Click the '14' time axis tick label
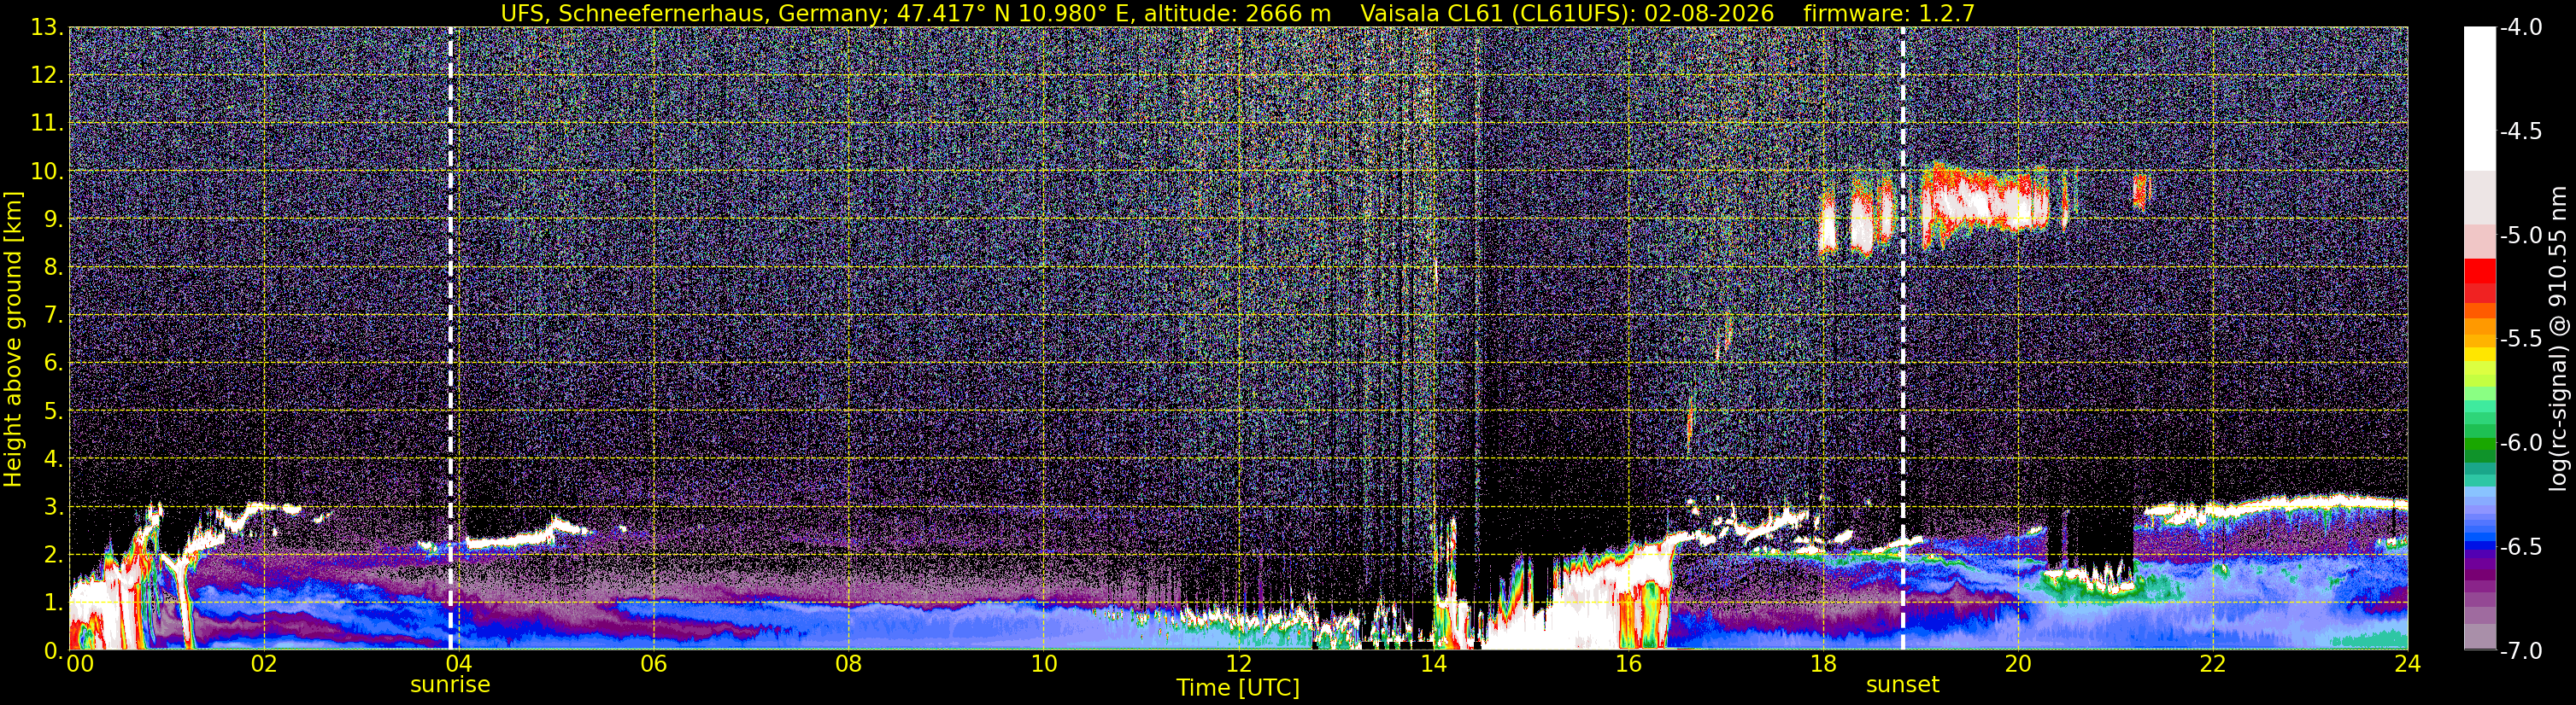Image resolution: width=2576 pixels, height=705 pixels. (1433, 664)
